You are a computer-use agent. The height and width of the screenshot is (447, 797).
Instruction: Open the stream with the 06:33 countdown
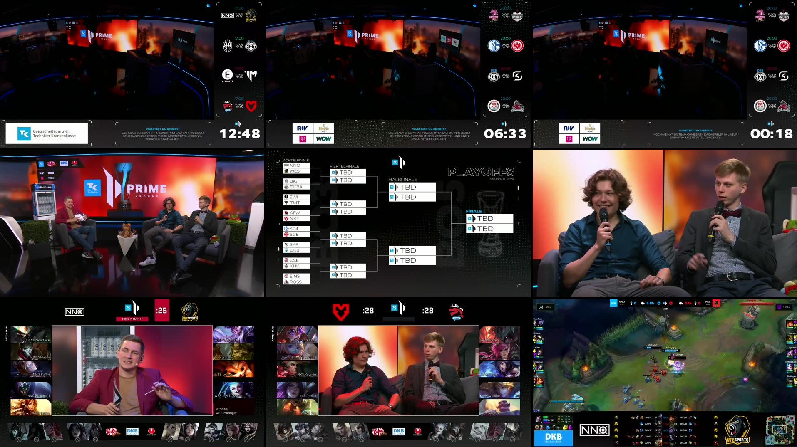point(398,74)
